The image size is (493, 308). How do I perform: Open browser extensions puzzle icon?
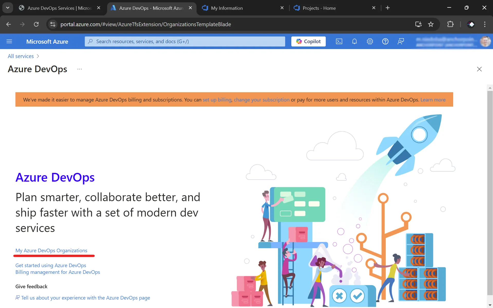click(450, 24)
